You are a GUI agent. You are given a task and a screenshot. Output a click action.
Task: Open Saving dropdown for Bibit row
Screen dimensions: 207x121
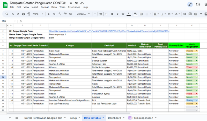pos(197,100)
